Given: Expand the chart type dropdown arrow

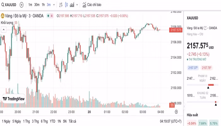Looking at the screenshot, I should point(77,5).
